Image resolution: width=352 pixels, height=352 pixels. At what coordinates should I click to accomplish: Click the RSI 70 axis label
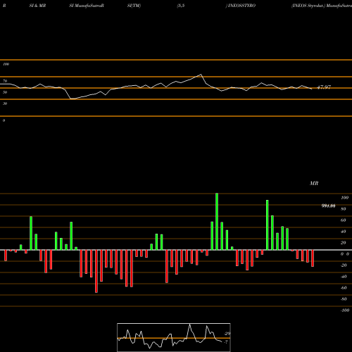[5, 81]
